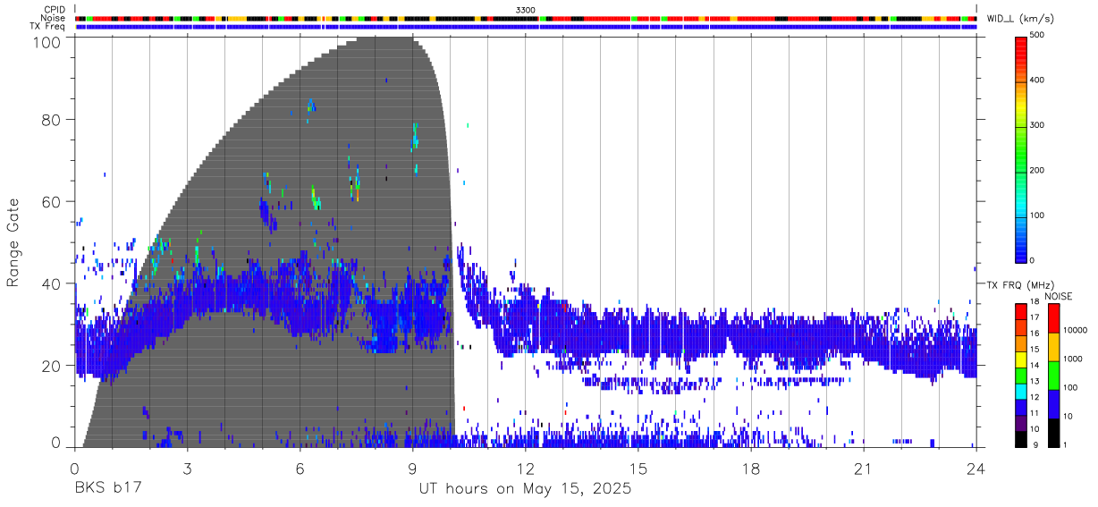1098x507 pixels.
Task: Click the 3 hour tick on the UT axis
Action: point(187,468)
